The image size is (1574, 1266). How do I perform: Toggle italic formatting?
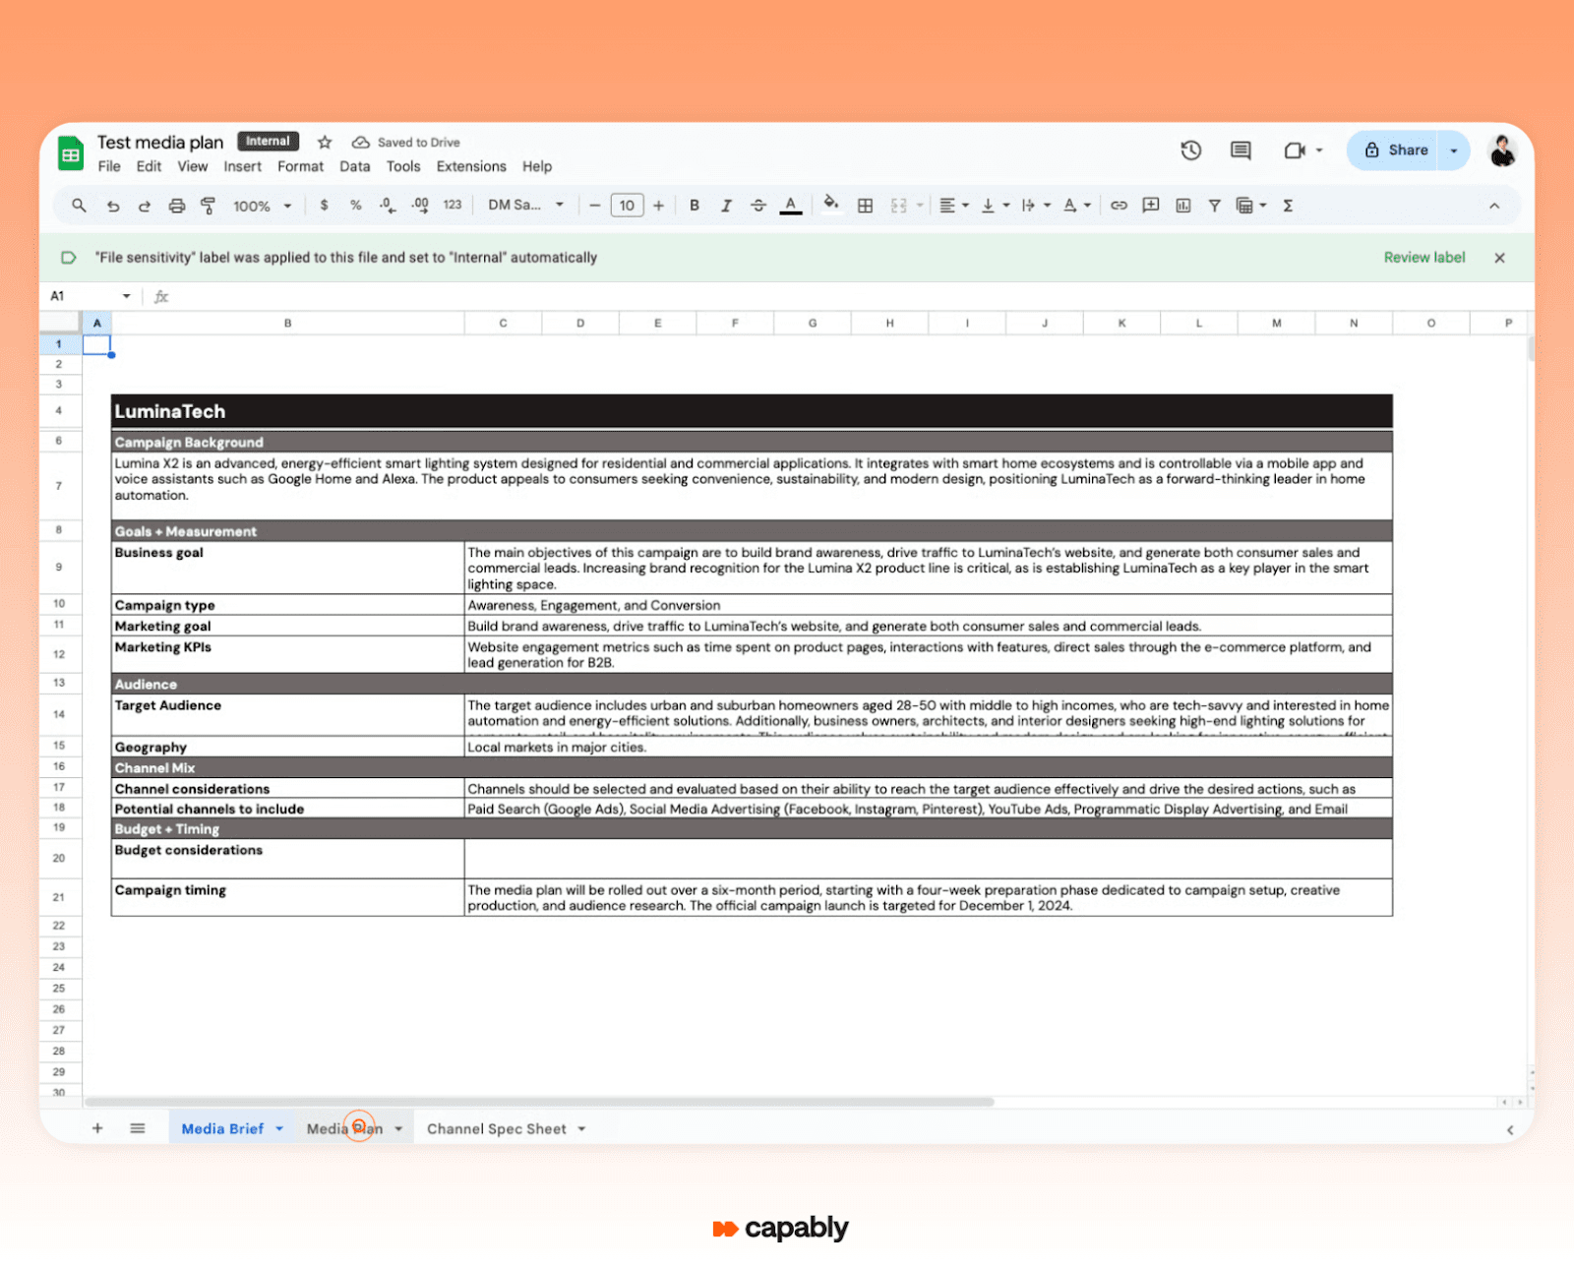[726, 206]
